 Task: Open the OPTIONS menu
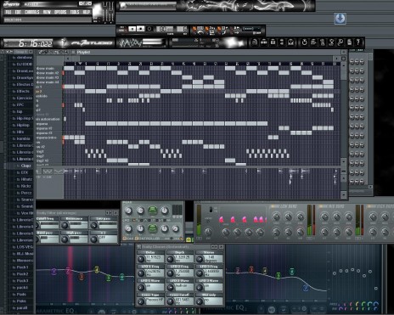pyautogui.click(x=60, y=12)
